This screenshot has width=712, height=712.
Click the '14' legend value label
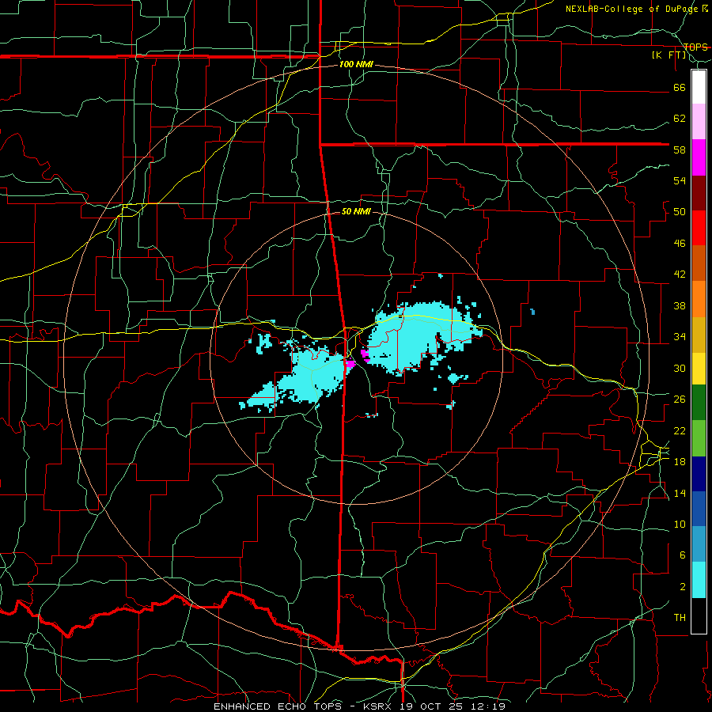[680, 493]
